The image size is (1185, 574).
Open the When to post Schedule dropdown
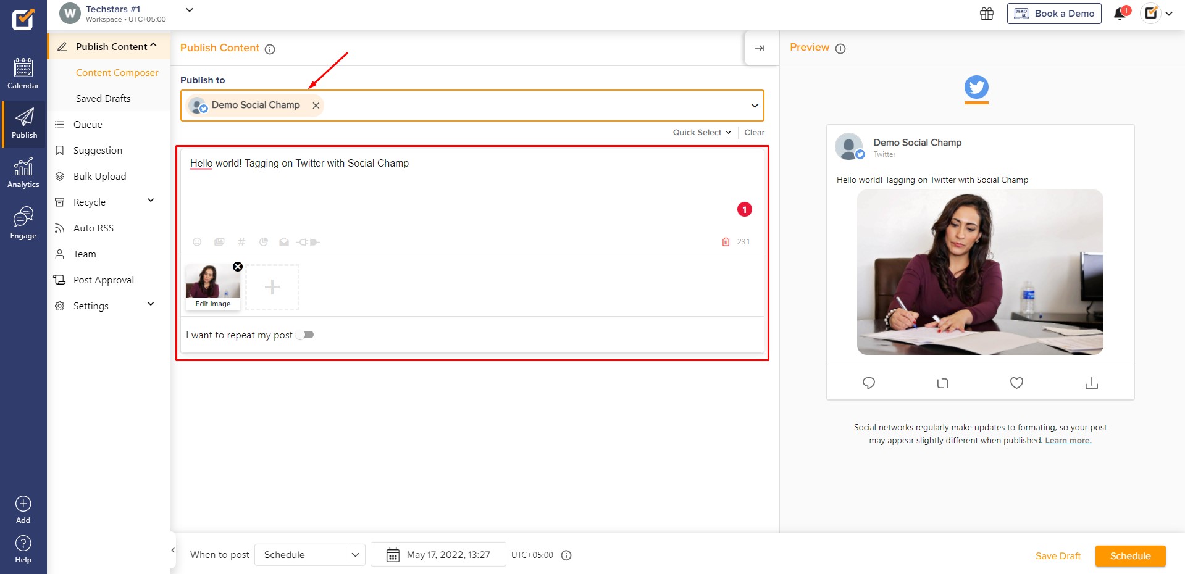310,555
